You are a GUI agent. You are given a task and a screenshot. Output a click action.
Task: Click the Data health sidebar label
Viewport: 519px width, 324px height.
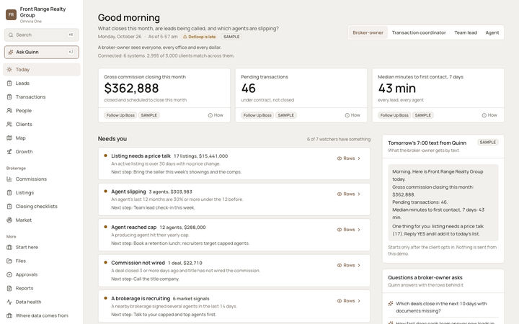pos(28,302)
